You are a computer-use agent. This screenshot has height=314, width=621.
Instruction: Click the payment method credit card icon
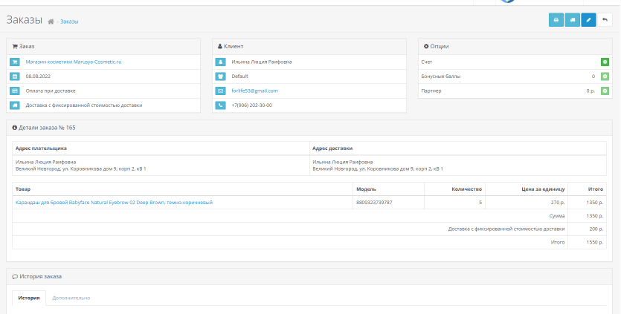pyautogui.click(x=15, y=91)
